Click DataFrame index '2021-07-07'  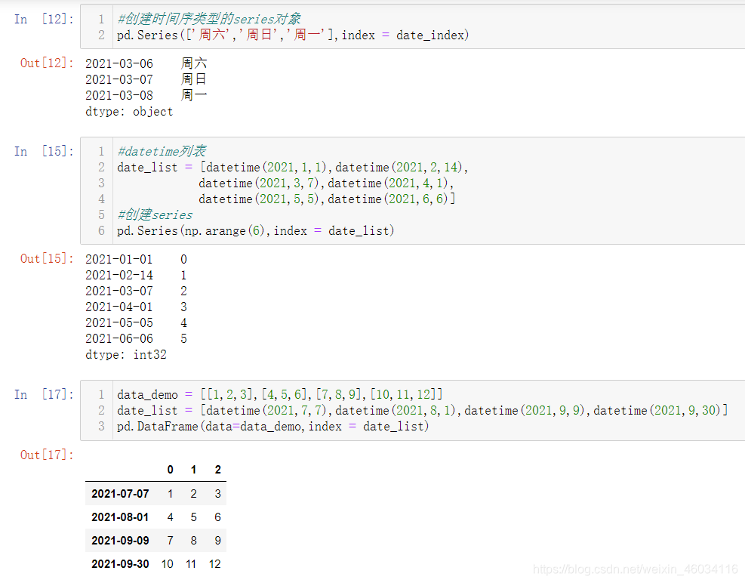(120, 494)
